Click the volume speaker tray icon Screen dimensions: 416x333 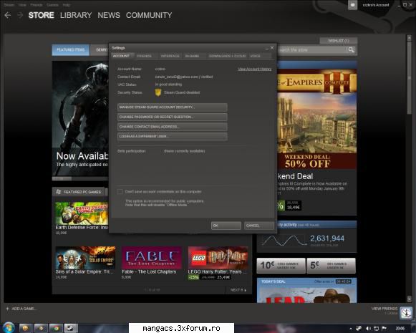368,329
